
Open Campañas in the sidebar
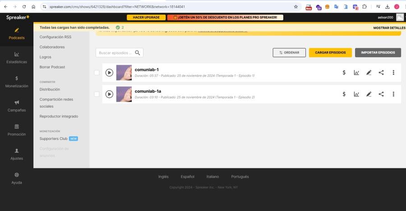[x=17, y=107]
